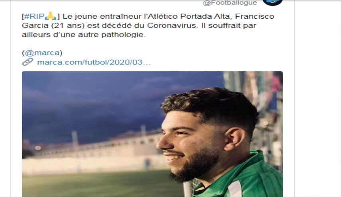Follow the @marca mention

[42, 53]
